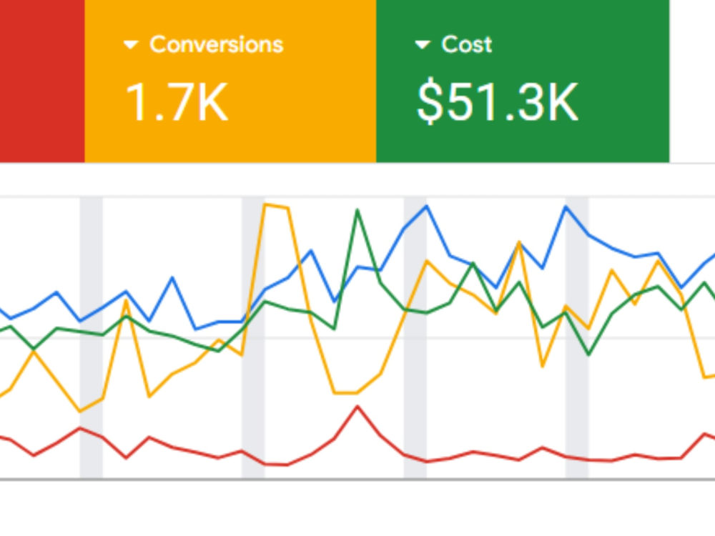Click the yellow line's highest peak on the chart
715x536 pixels.
pos(266,205)
